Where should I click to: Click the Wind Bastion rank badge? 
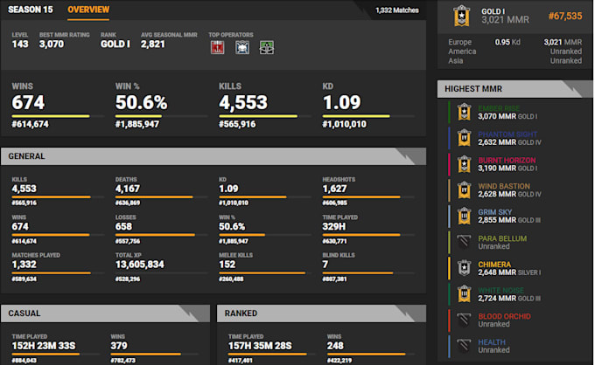coord(464,190)
